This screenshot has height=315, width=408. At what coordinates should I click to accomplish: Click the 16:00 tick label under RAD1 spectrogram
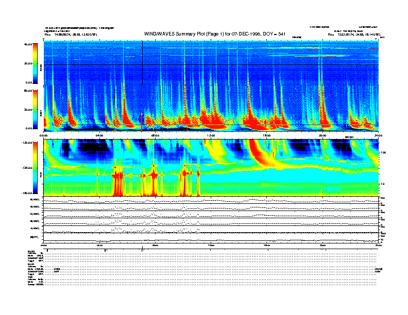point(267,135)
